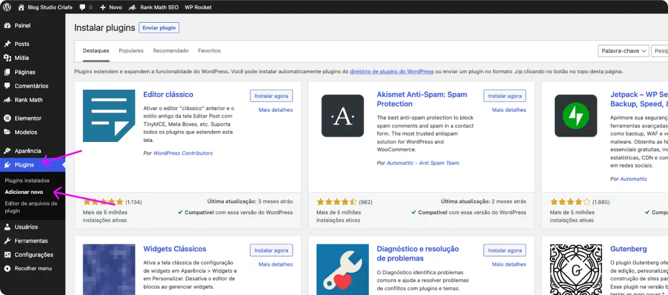Click the Editor clássico star rating
This screenshot has width=668, height=295.
[103, 202]
